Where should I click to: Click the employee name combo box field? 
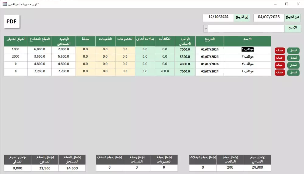click(x=246, y=29)
